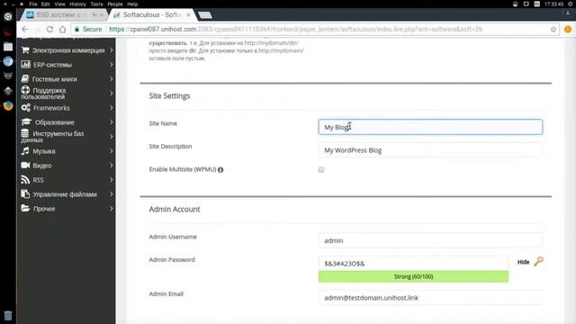The height and width of the screenshot is (324, 576).
Task: Open the Help menu
Action: pyautogui.click(x=132, y=4)
